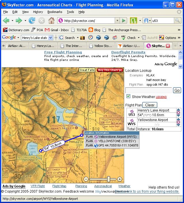Click the map zoom-in plus icon
Viewport: 184px width, 203px height.
click(120, 179)
